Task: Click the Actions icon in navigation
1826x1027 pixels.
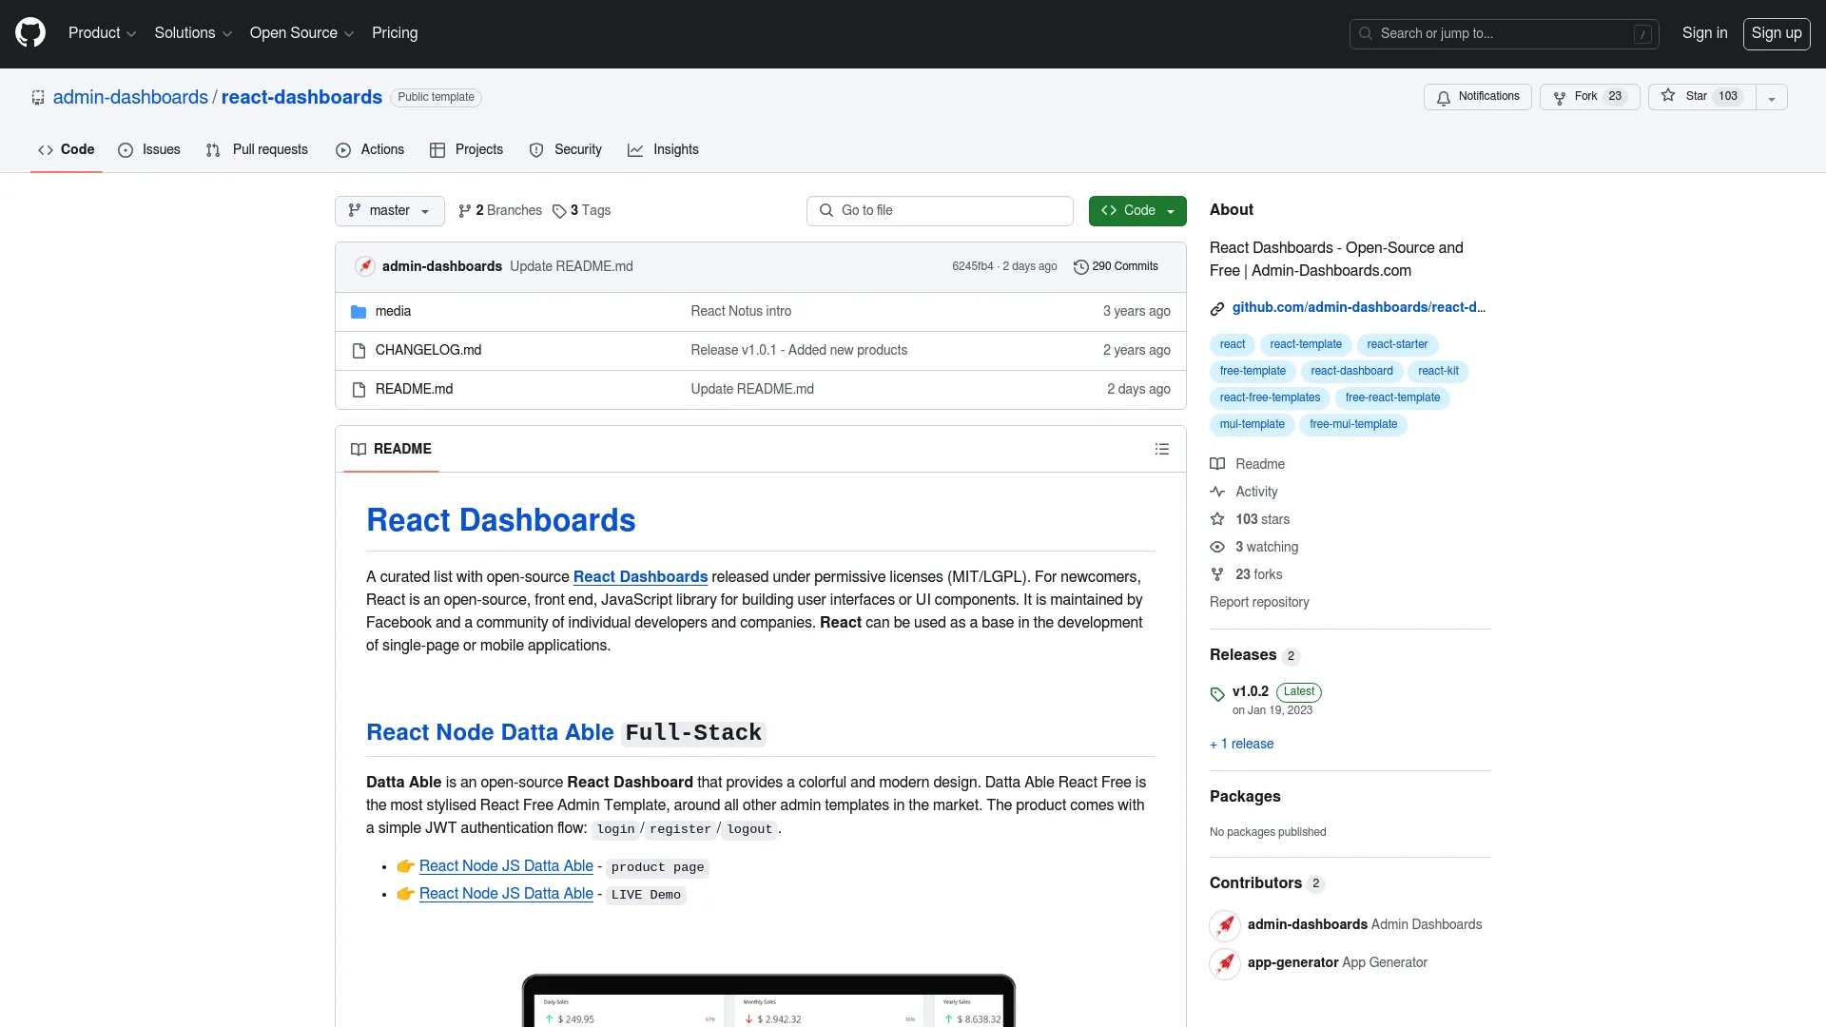Action: click(342, 149)
